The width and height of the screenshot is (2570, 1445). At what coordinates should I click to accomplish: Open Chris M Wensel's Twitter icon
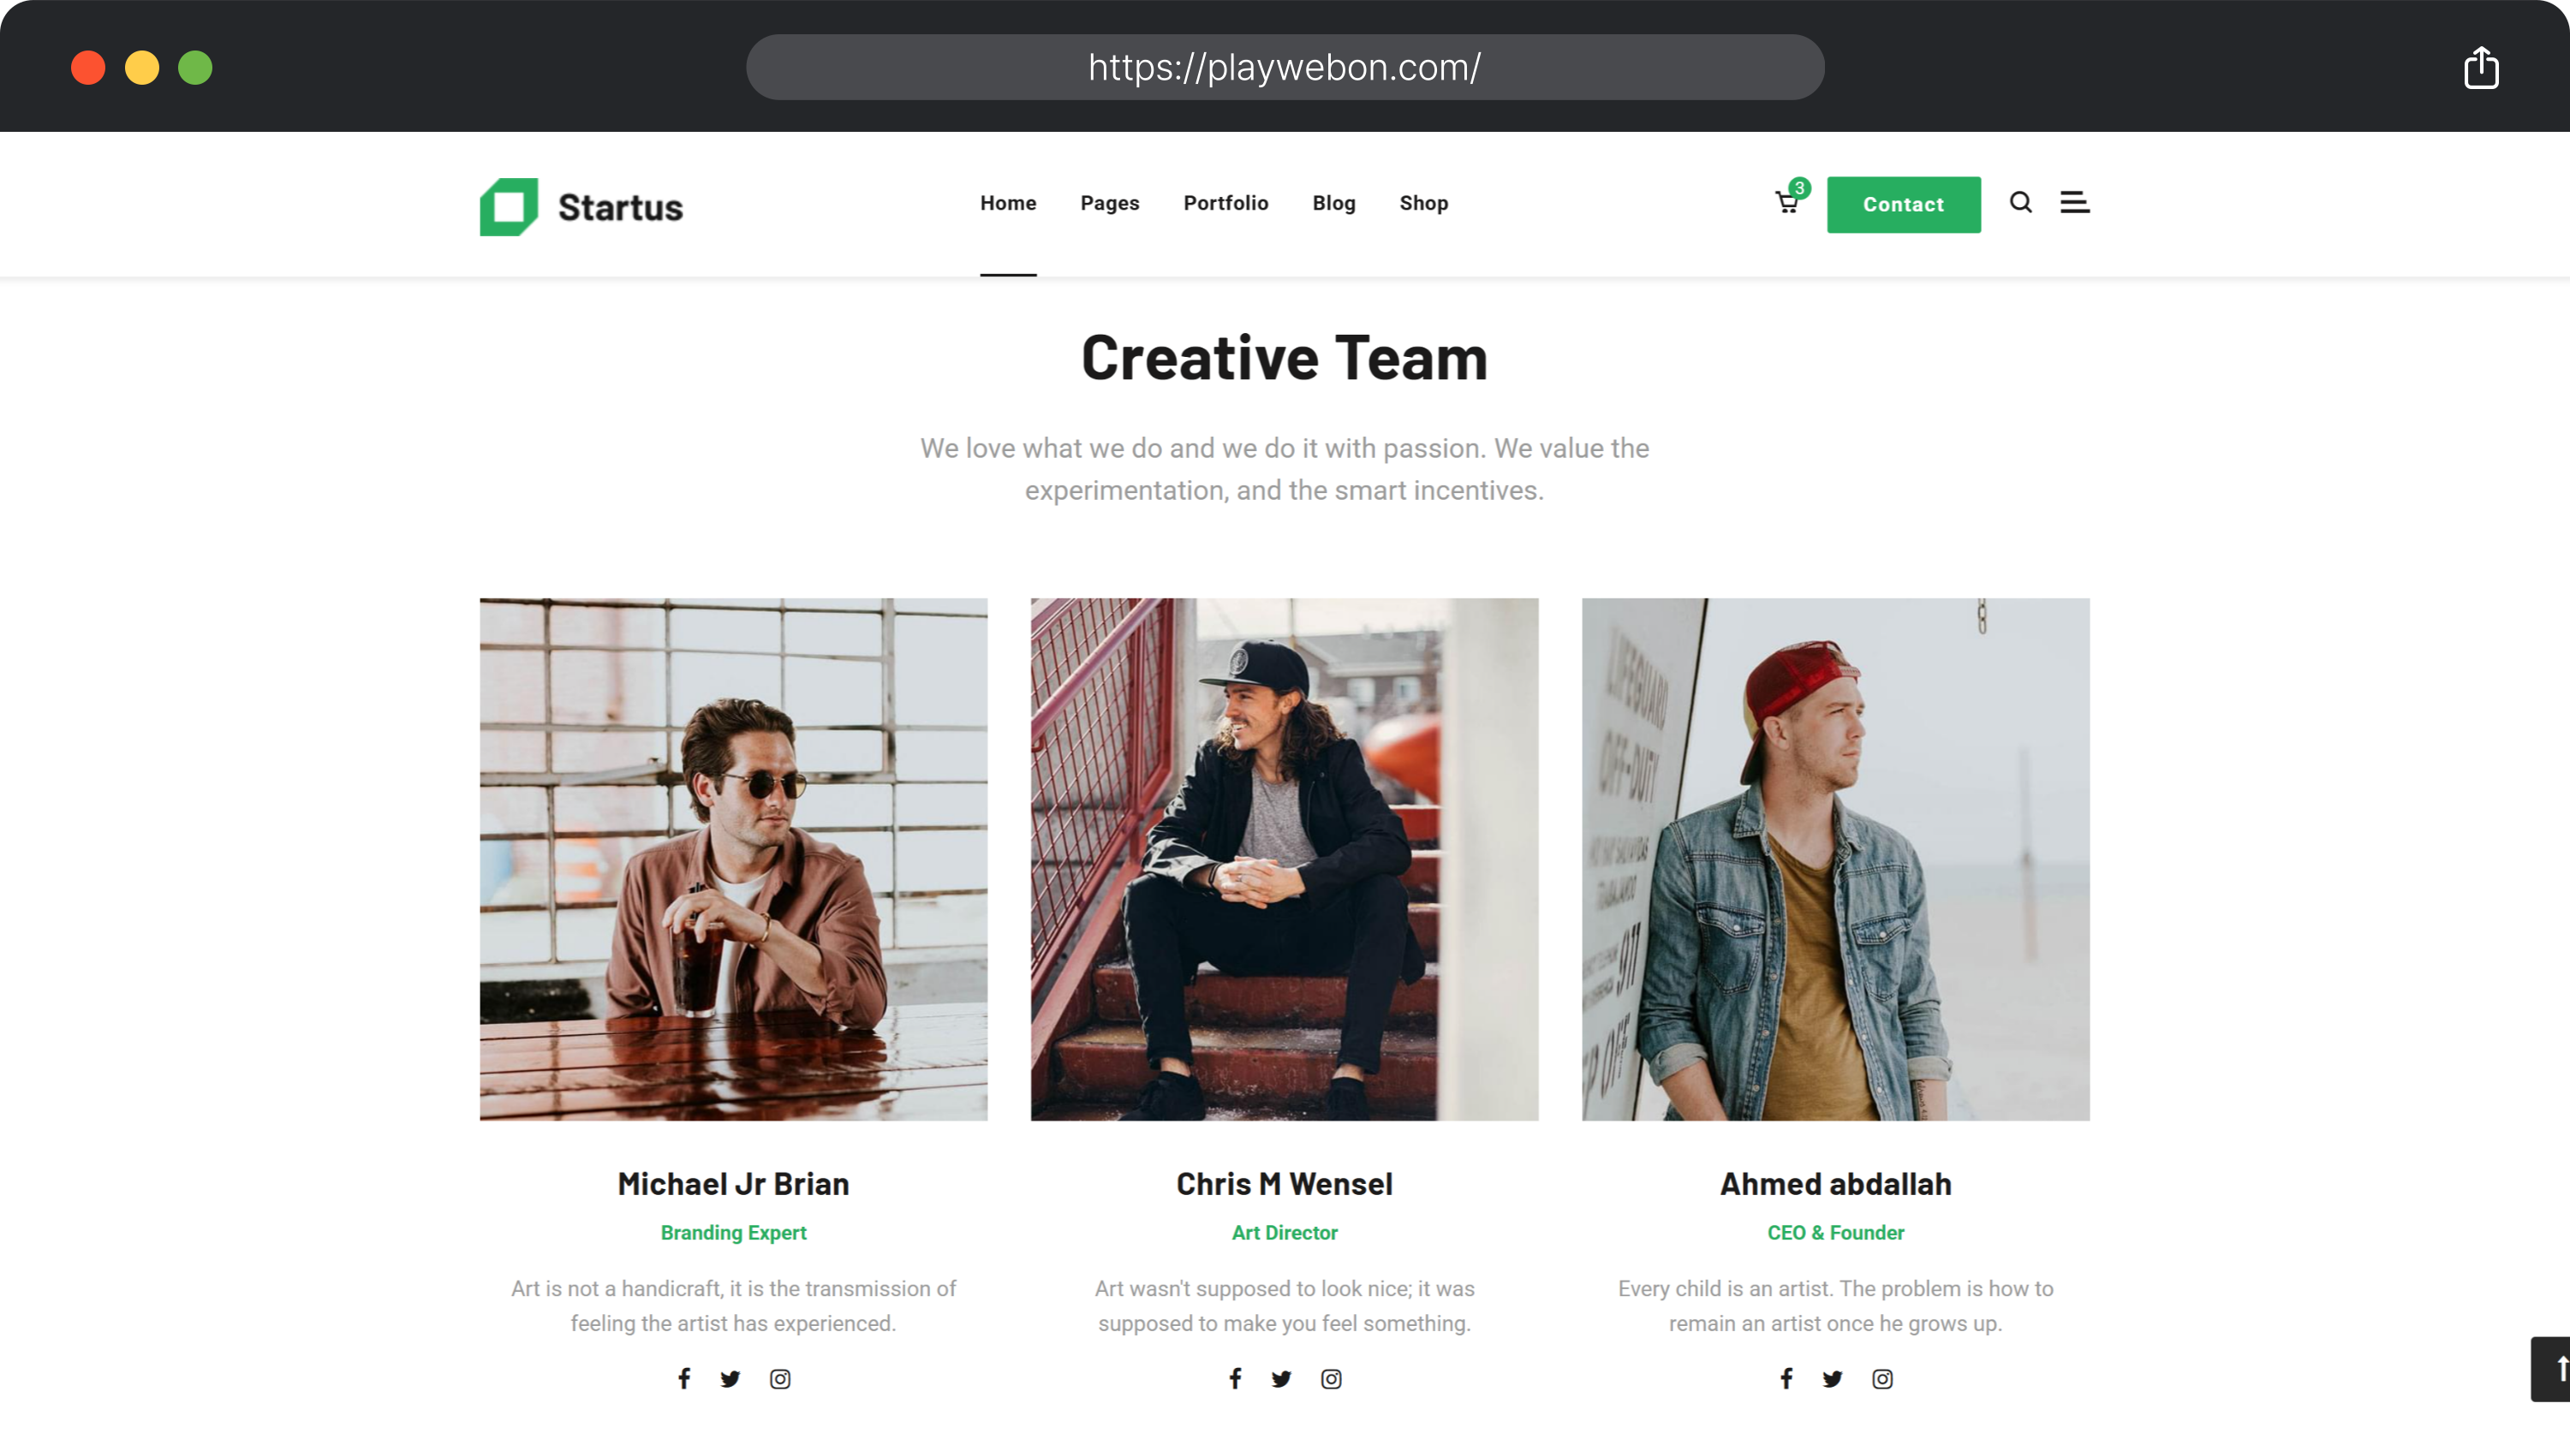[1281, 1379]
